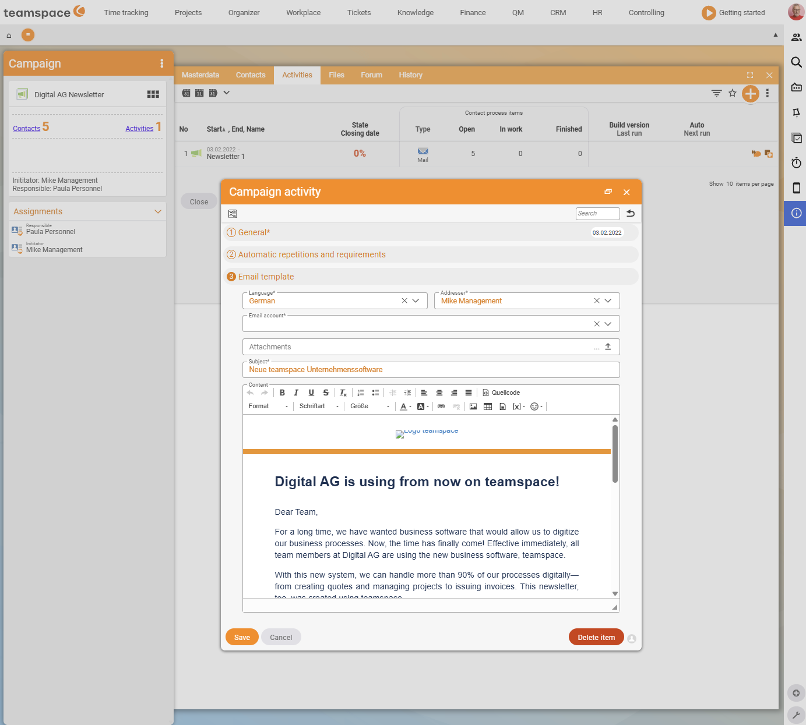Click the Subject input field
The height and width of the screenshot is (725, 806).
tap(431, 370)
